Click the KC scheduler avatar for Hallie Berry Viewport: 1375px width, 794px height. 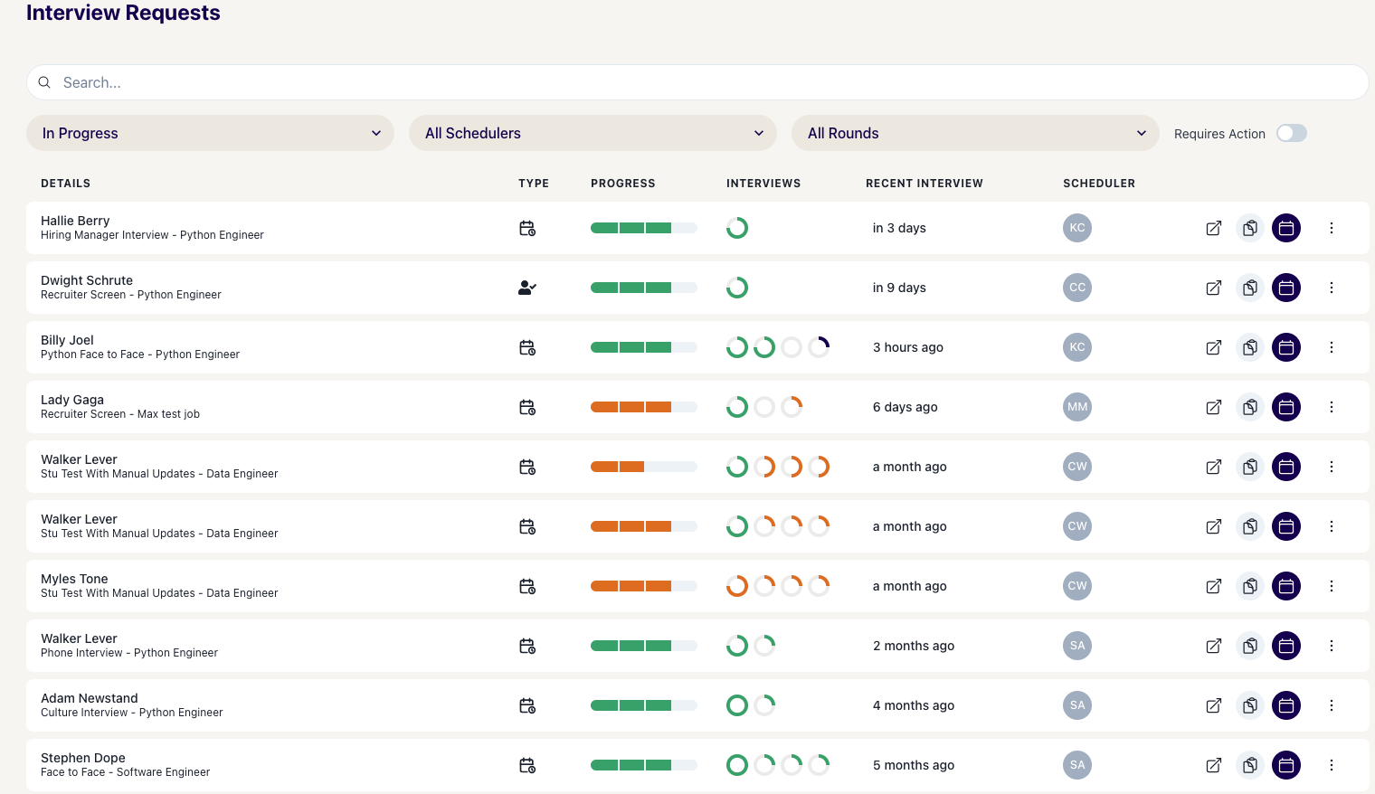tap(1077, 228)
